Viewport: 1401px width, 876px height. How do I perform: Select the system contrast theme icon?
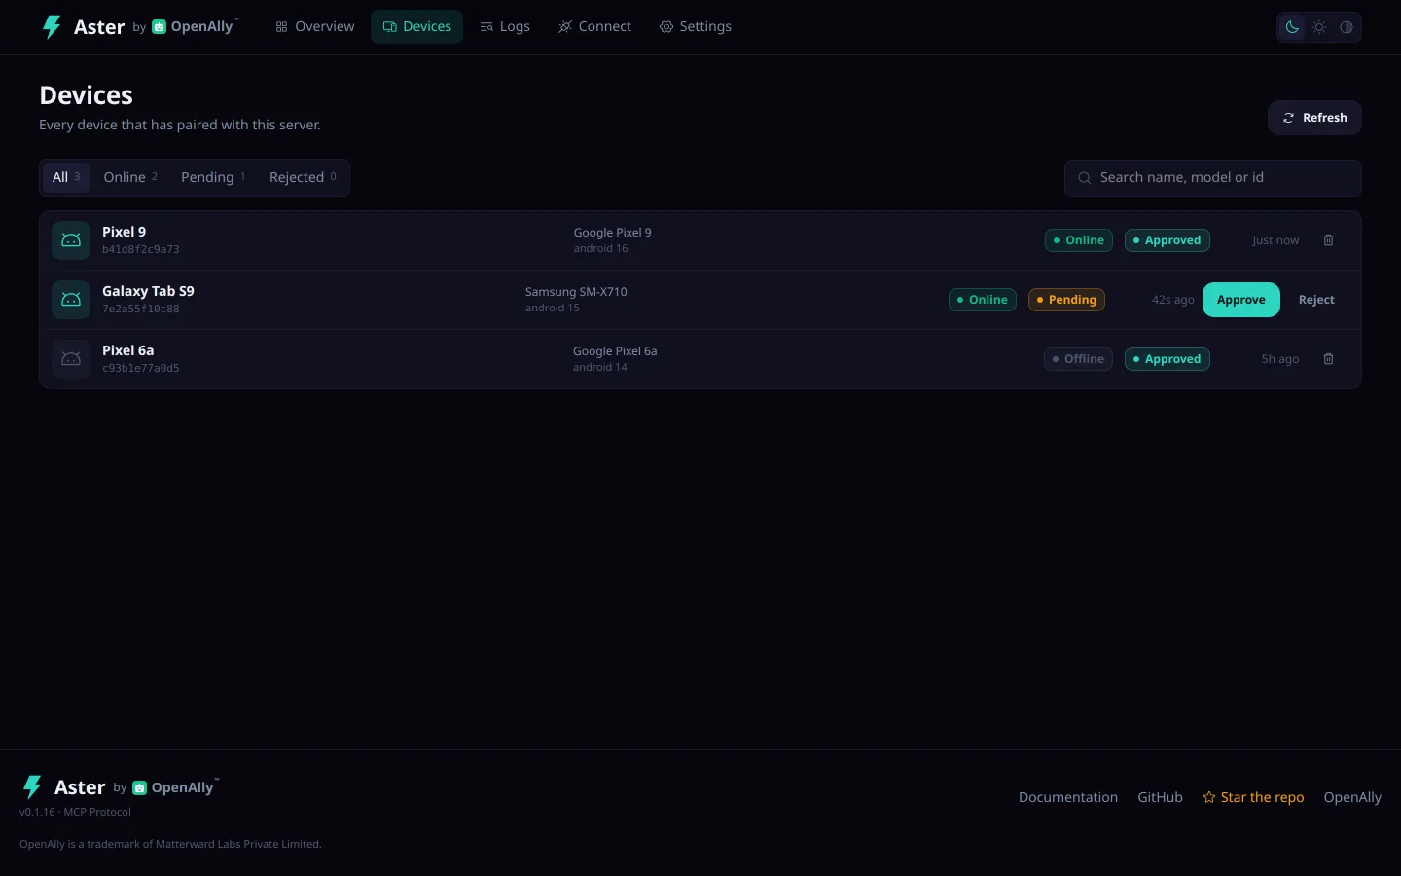[x=1347, y=27]
